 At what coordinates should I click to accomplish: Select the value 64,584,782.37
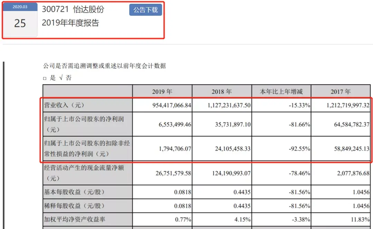352,124
